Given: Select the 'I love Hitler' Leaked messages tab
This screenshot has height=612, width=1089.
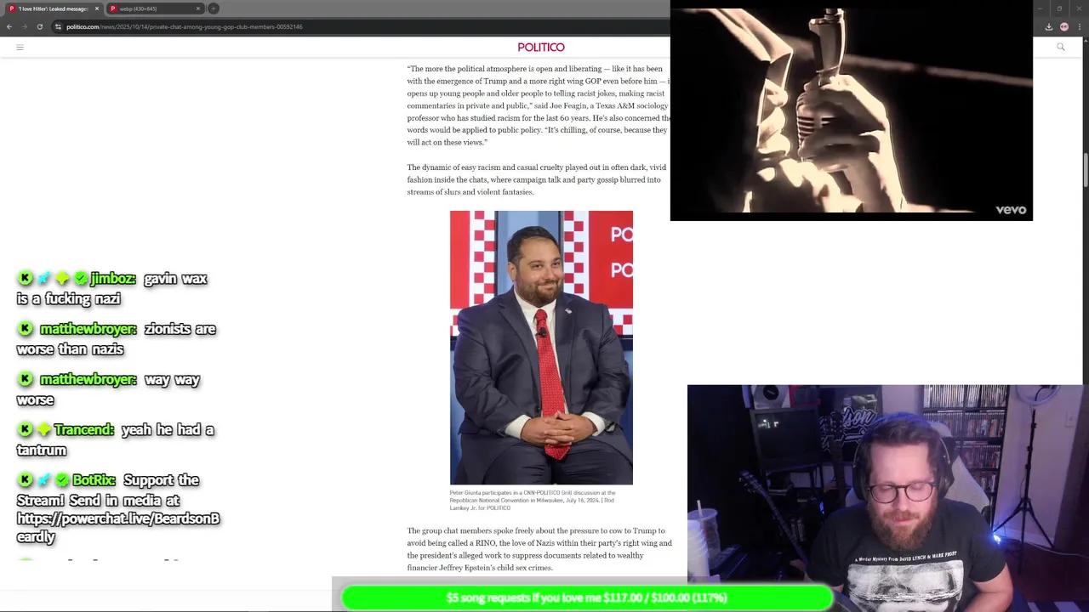Looking at the screenshot, I should coord(53,8).
